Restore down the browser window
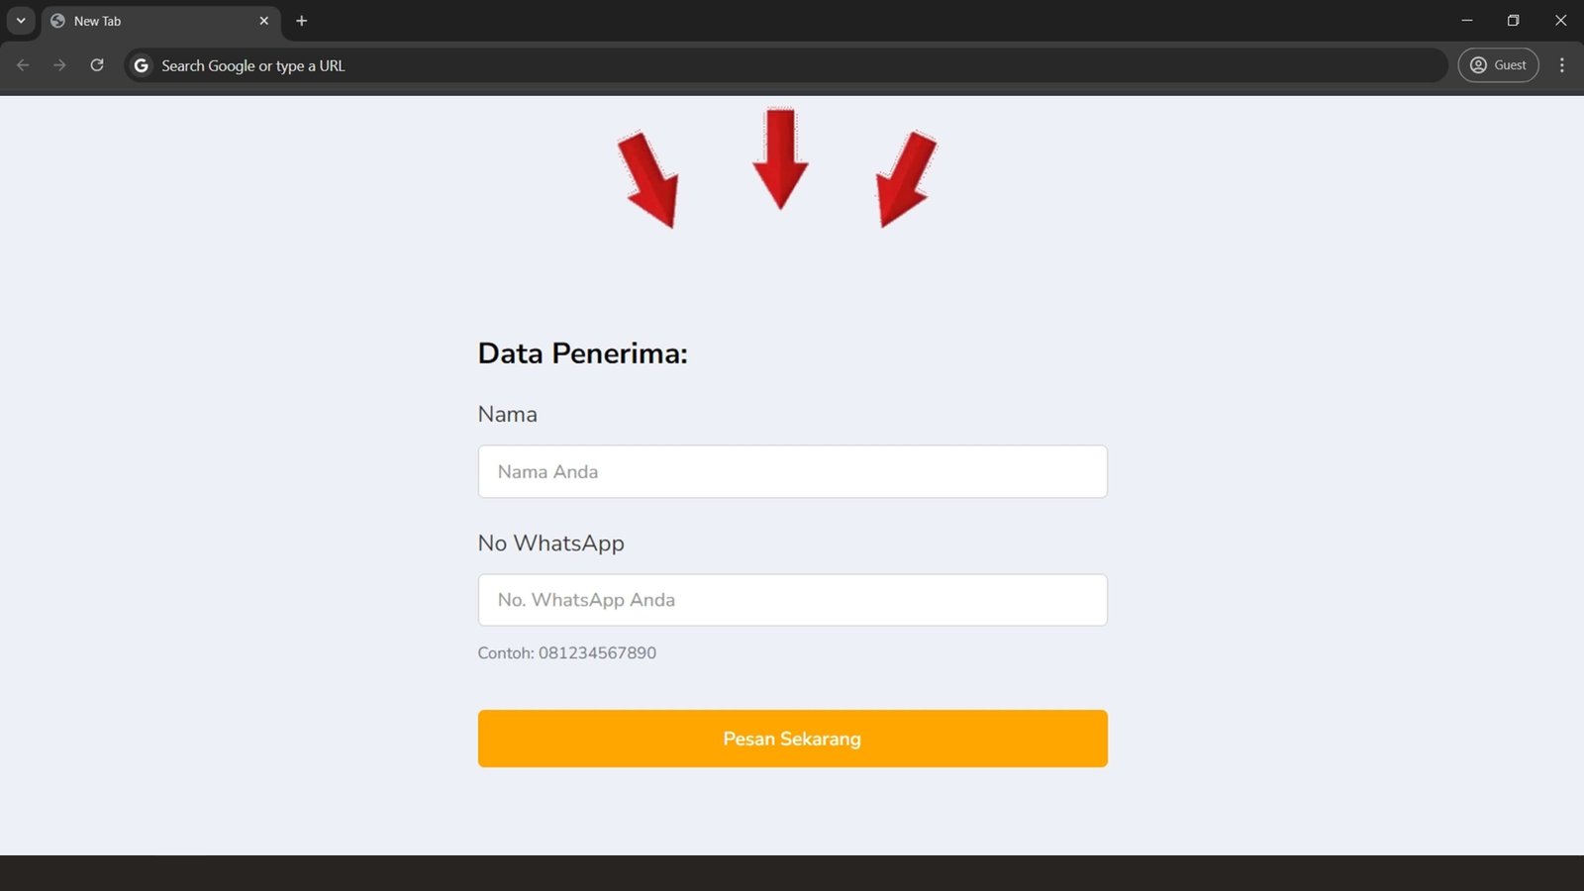Screen dimensions: 1584x891 1513,21
